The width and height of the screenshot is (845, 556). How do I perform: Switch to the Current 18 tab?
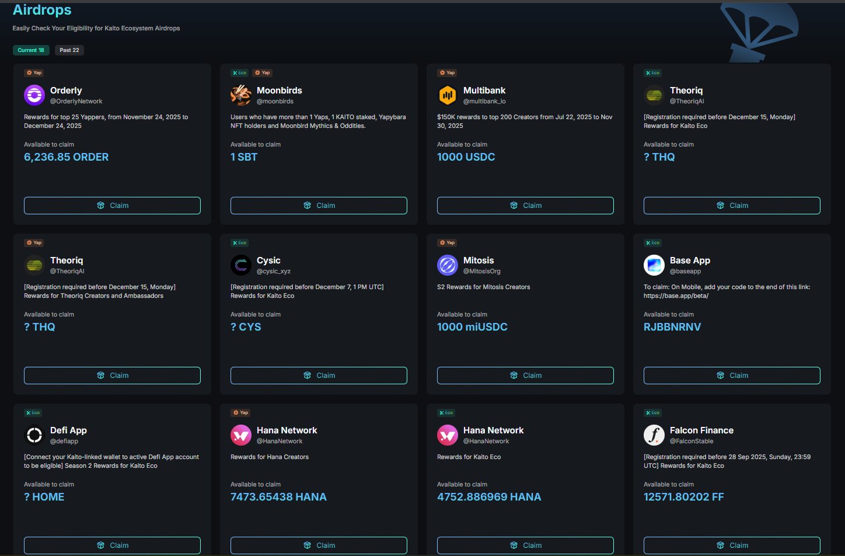pos(31,50)
